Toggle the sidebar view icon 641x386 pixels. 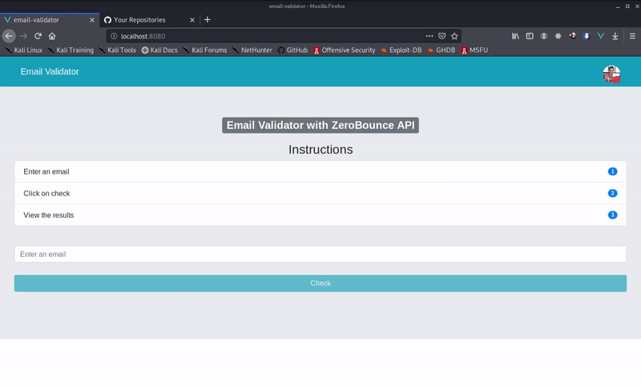(530, 36)
